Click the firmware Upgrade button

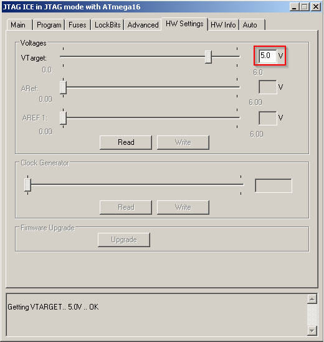pos(124,240)
